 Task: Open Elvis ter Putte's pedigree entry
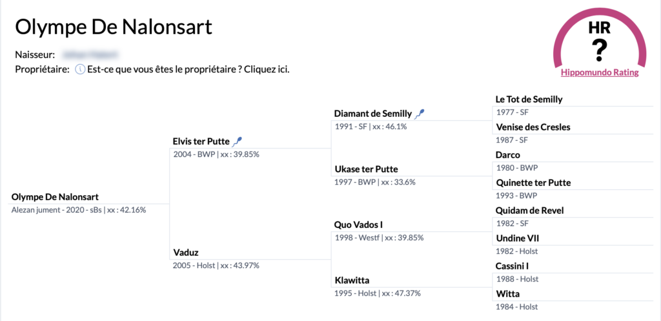201,141
